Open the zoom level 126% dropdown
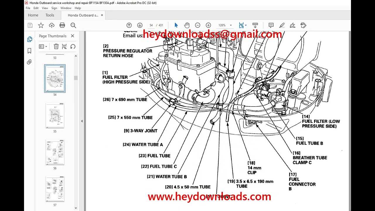Image resolution: width=375 pixels, height=211 pixels. [x=225, y=25]
